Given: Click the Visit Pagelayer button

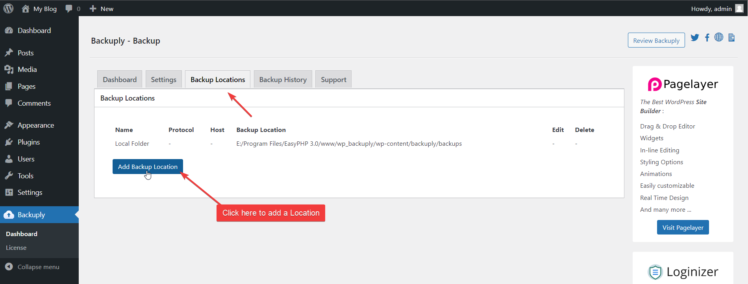Looking at the screenshot, I should (683, 227).
